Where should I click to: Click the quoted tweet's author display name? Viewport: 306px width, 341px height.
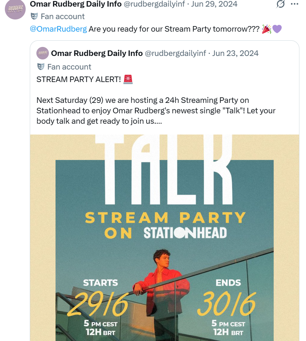(x=97, y=53)
